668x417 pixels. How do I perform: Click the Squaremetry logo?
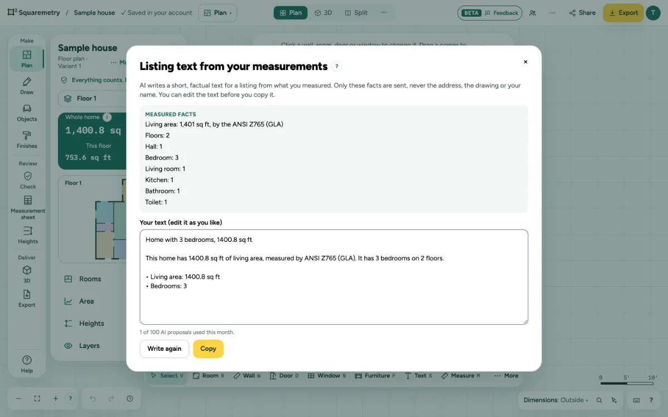pyautogui.click(x=33, y=13)
